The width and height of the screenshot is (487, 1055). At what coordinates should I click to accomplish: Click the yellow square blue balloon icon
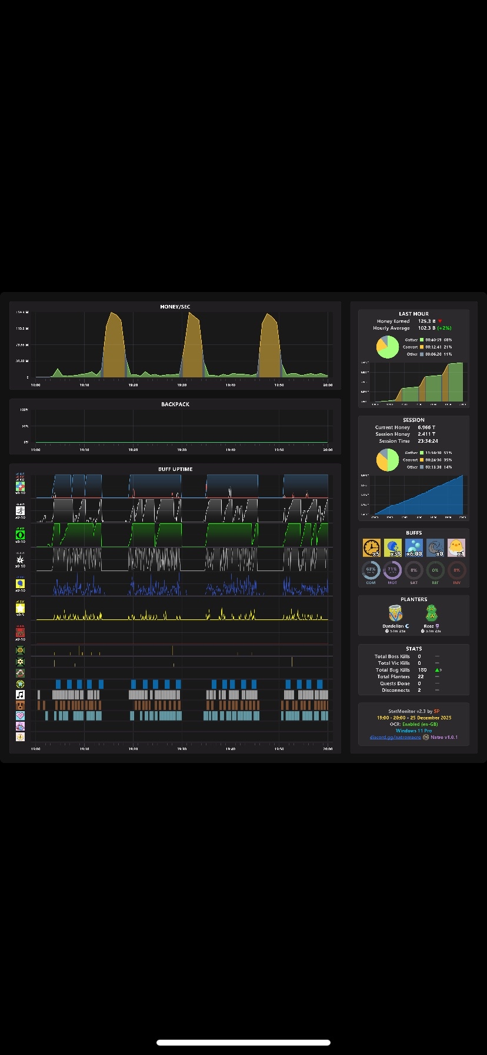pos(20,583)
